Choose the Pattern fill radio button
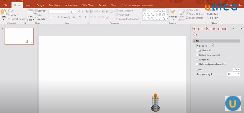 [x=197, y=60]
